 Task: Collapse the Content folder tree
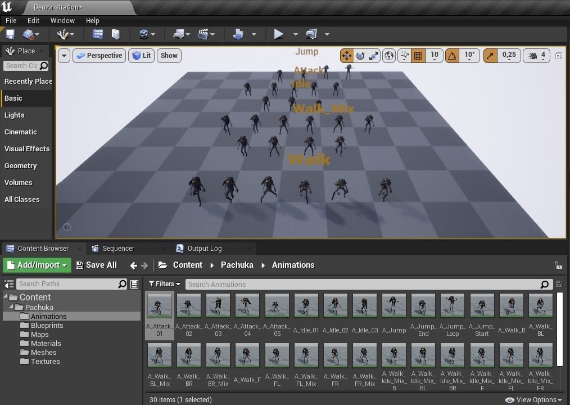6,296
